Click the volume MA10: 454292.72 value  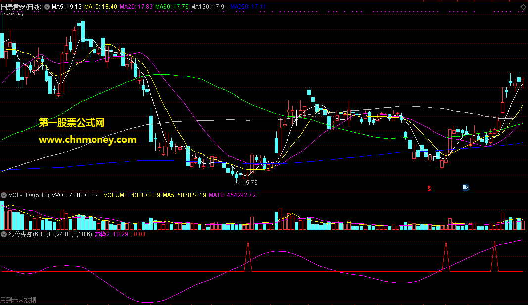coord(233,195)
